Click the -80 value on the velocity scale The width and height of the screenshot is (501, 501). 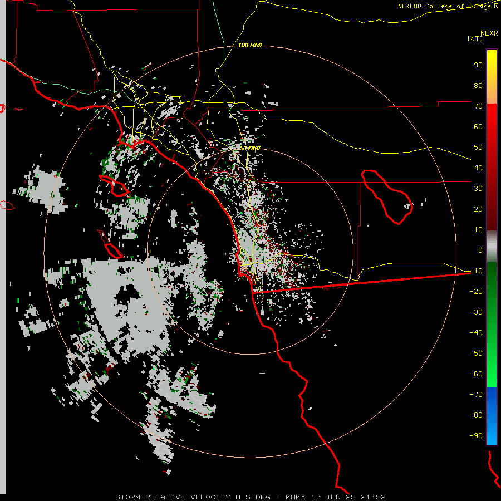pyautogui.click(x=476, y=415)
